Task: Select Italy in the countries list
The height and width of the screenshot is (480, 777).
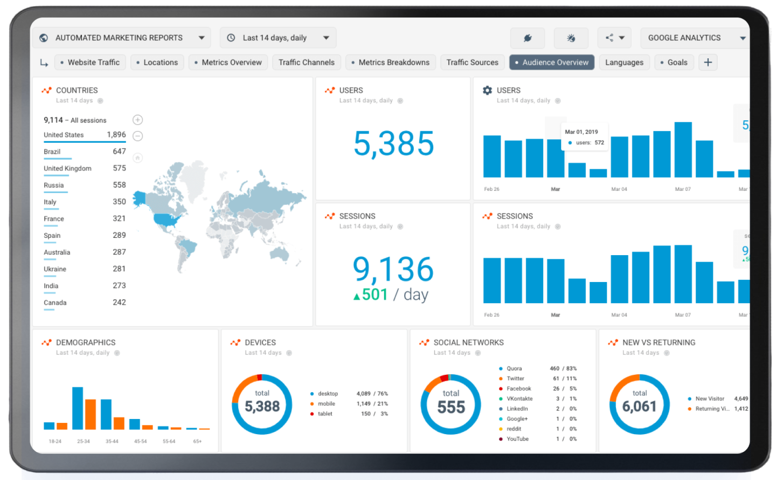Action: [85, 202]
